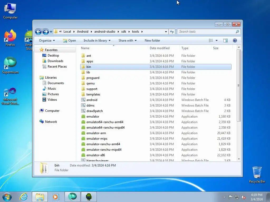270x202 pixels.
Task: Open the view options dropdown arrow
Action: click(216, 41)
